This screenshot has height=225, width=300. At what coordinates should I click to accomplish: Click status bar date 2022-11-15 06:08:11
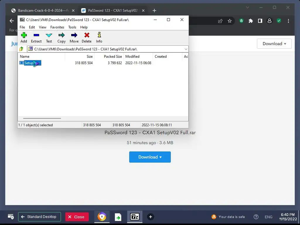pos(157,125)
